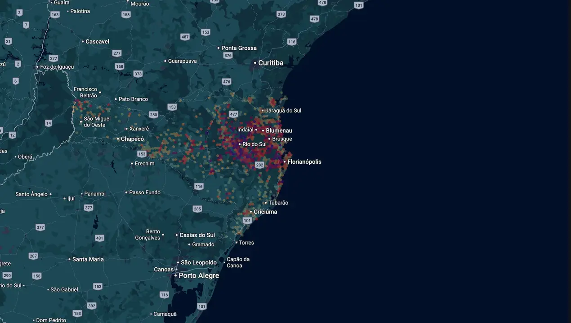Click the highway 287 road shield

tap(33, 256)
